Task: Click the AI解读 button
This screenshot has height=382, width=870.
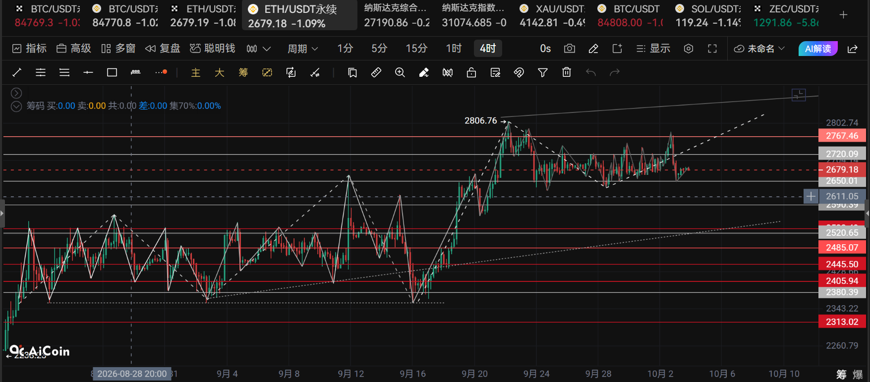Action: pyautogui.click(x=818, y=49)
